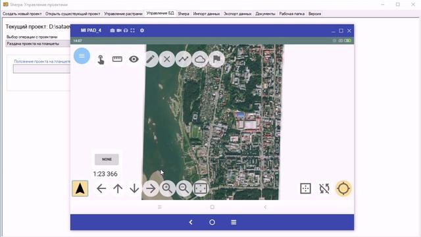The width and height of the screenshot is (421, 237).
Task: Click the fit-to-extent frame button
Action: [201, 188]
